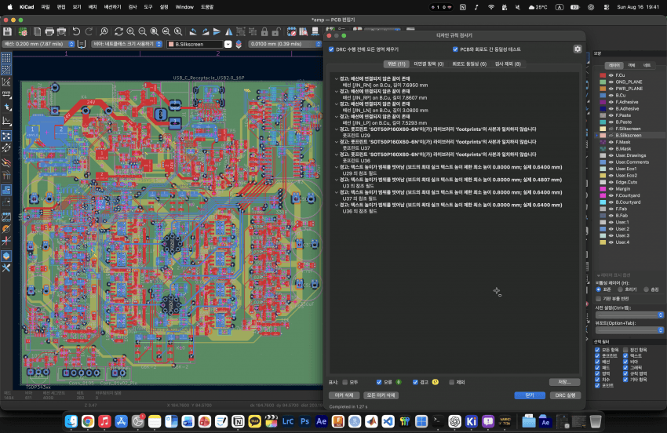Image resolution: width=667 pixels, height=433 pixels.
Task: Click the '마커 삭제' button
Action: pyautogui.click(x=344, y=395)
